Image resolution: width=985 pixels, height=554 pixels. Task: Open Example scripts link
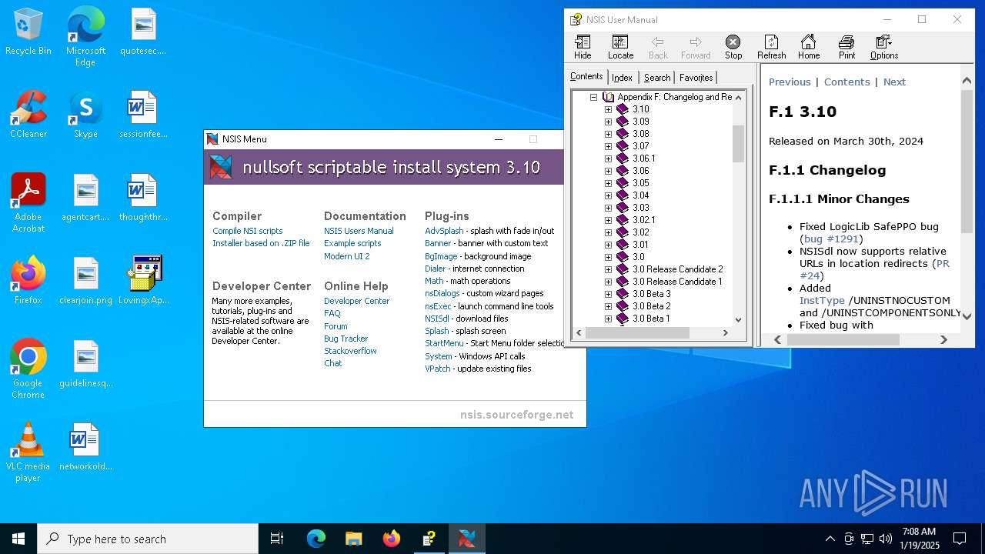(352, 243)
